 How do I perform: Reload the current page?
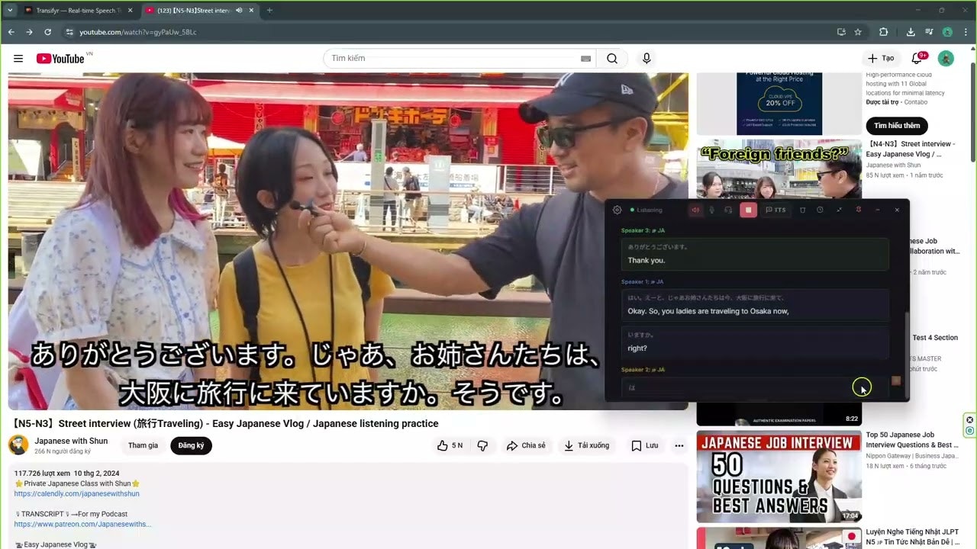[47, 32]
